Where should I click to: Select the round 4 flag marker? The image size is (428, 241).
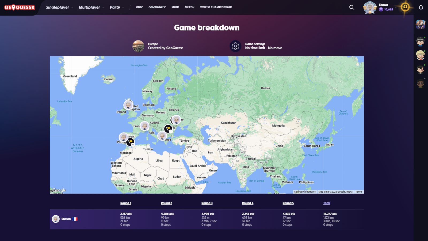(x=130, y=142)
